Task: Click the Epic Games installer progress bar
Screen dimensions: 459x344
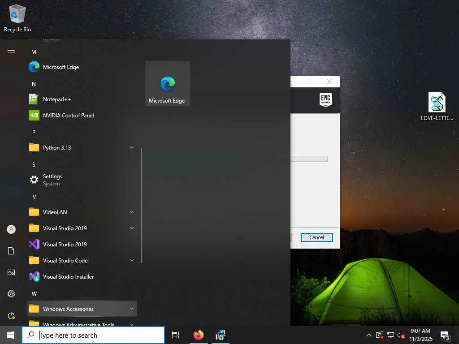Action: (x=309, y=159)
